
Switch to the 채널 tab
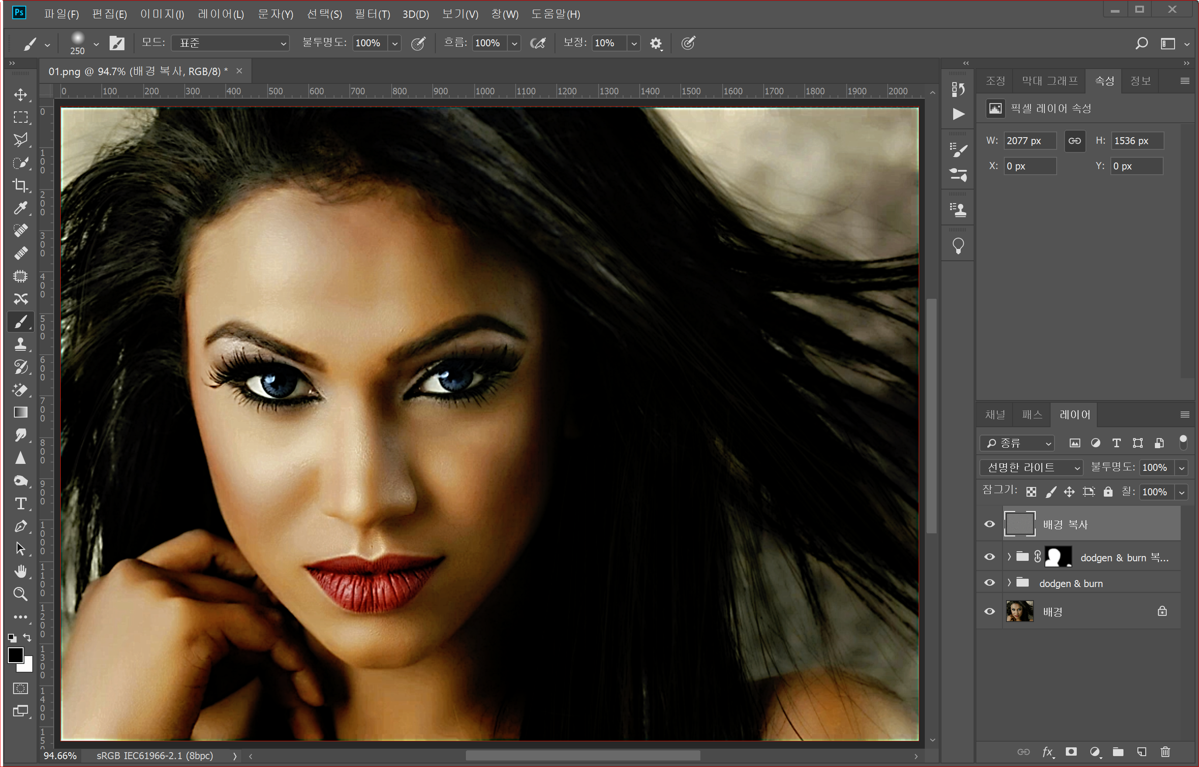tap(995, 415)
